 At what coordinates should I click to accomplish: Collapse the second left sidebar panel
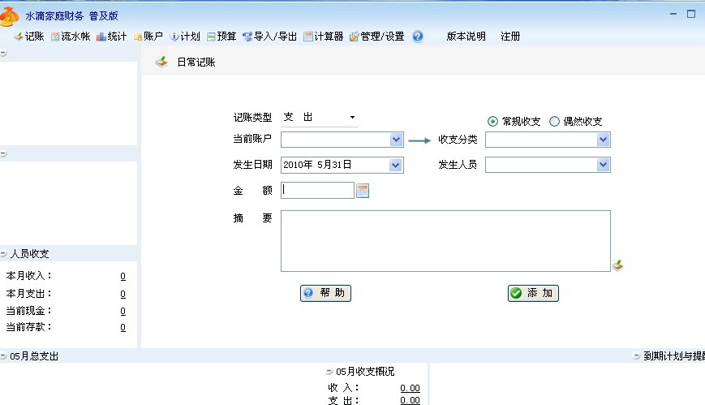(3, 154)
